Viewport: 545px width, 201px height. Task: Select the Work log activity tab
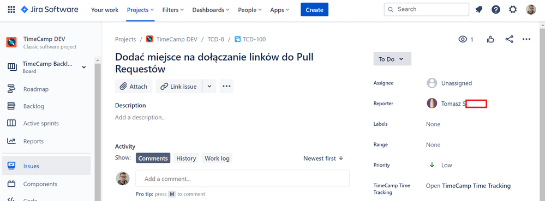tap(217, 159)
